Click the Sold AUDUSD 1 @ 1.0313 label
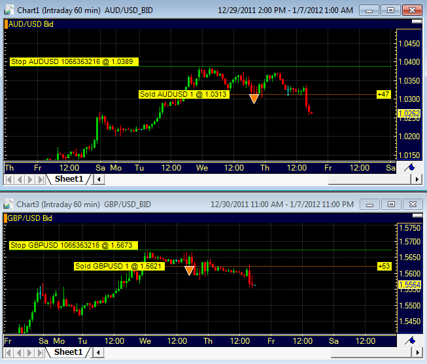This screenshot has height=364, width=427. click(x=184, y=94)
